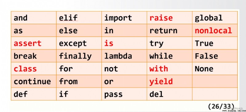The width and height of the screenshot is (246, 112).
Task: Click the 'assert' keyword cell
Action: (x=34, y=43)
